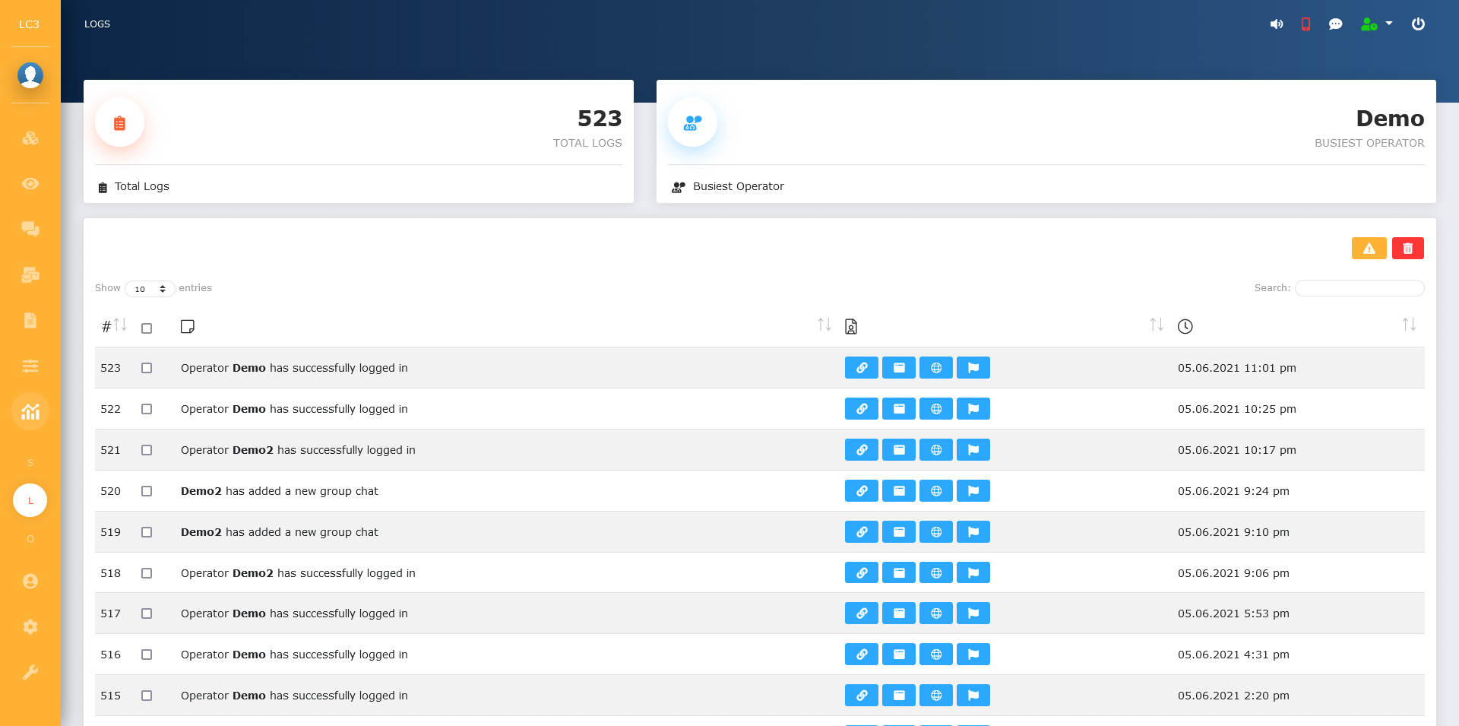Image resolution: width=1459 pixels, height=726 pixels.
Task: Click the red mobile phone icon
Action: coord(1306,24)
